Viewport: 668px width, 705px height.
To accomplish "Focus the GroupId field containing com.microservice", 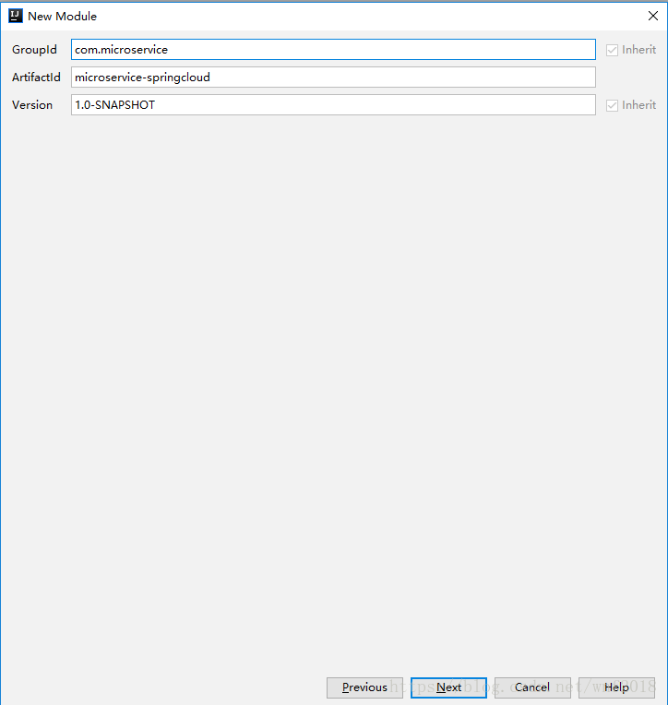I will coord(333,50).
